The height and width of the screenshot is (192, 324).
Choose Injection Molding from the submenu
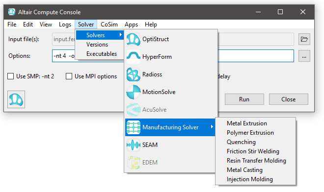coord(255,179)
